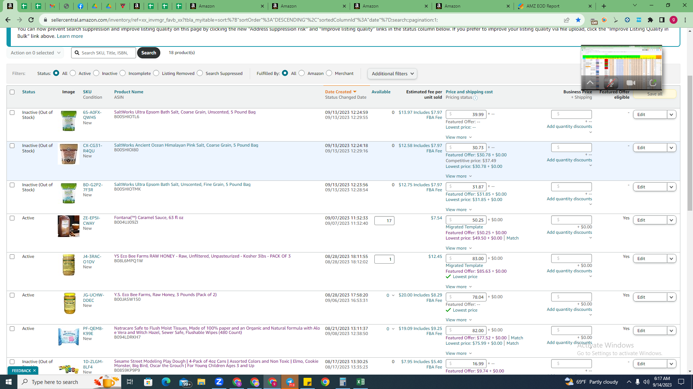
Task: Switch to the pinned Gmail tab
Action: coord(52,6)
